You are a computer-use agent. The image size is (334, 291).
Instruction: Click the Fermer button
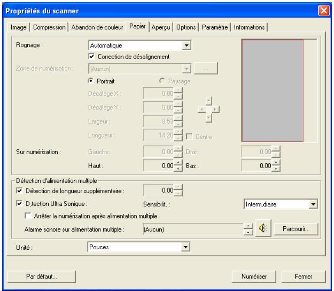(x=303, y=277)
